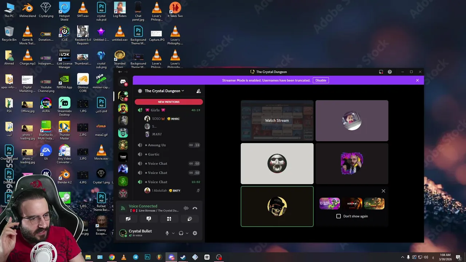Open Telegram from the taskbar

(135, 257)
